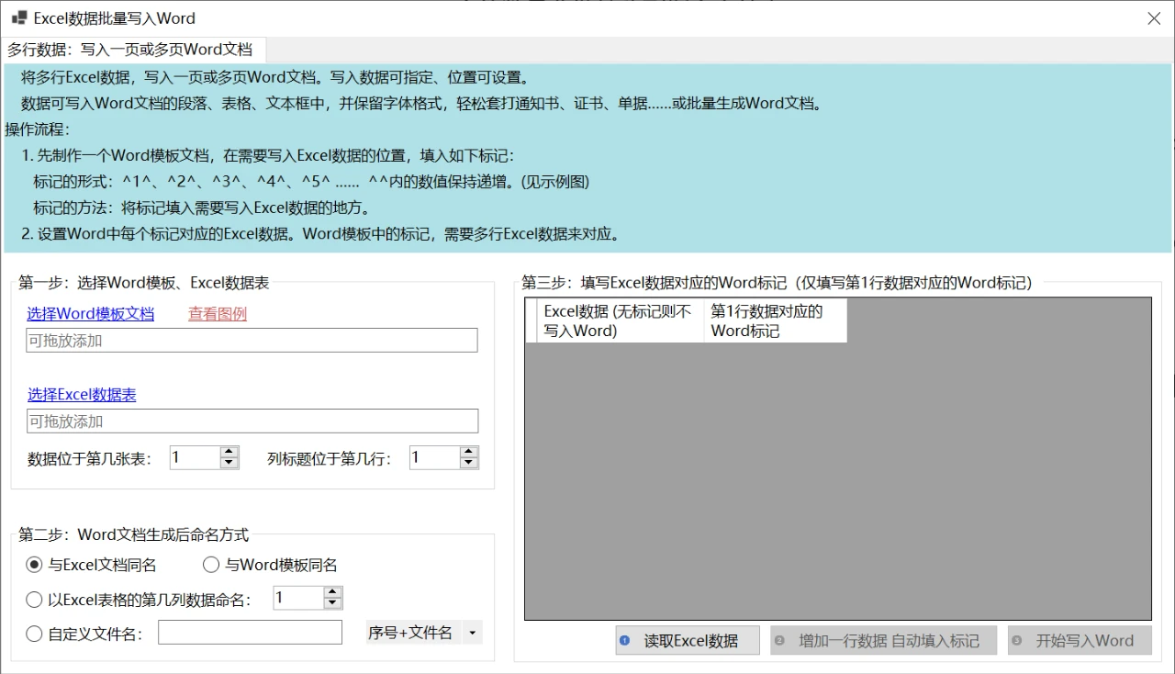Image resolution: width=1175 pixels, height=674 pixels.
Task: Click the 选择Word模板文档 link
Action: [90, 314]
